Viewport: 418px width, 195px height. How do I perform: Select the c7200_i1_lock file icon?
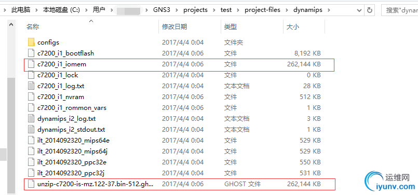click(31, 75)
